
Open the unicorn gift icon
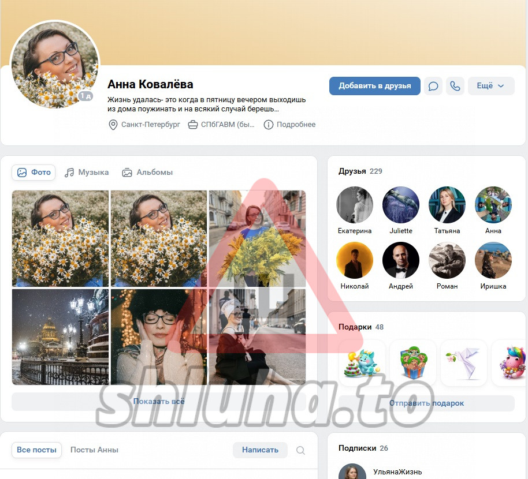point(511,362)
